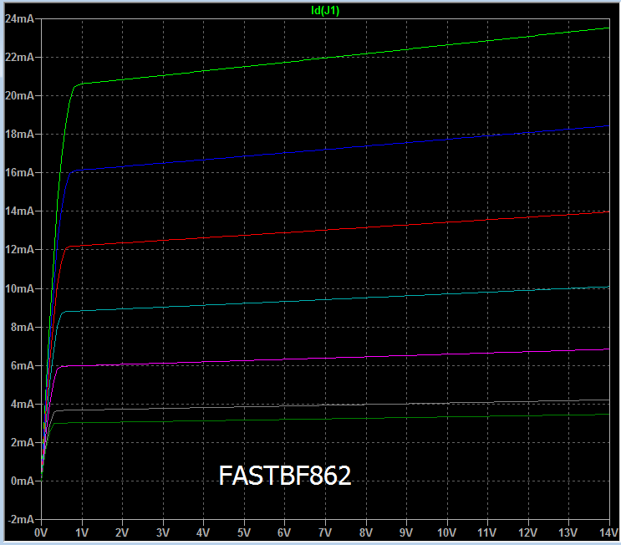This screenshot has height=545, width=621.
Task: Click the 10mA y-axis label
Action: [19, 288]
